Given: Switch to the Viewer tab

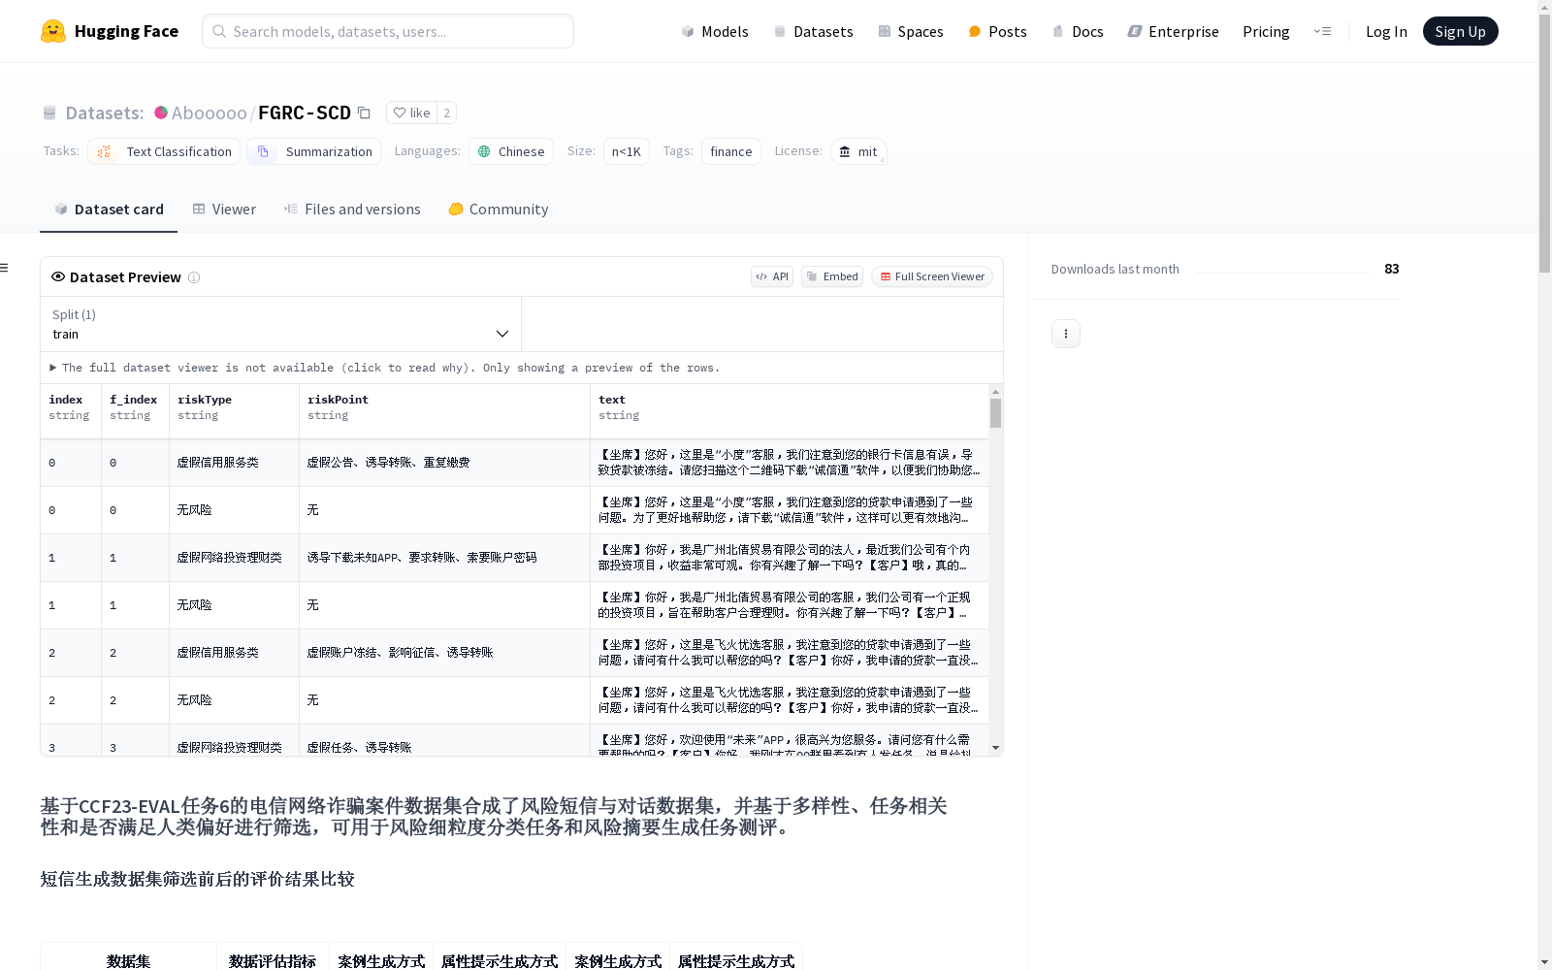Looking at the screenshot, I should 224,210.
